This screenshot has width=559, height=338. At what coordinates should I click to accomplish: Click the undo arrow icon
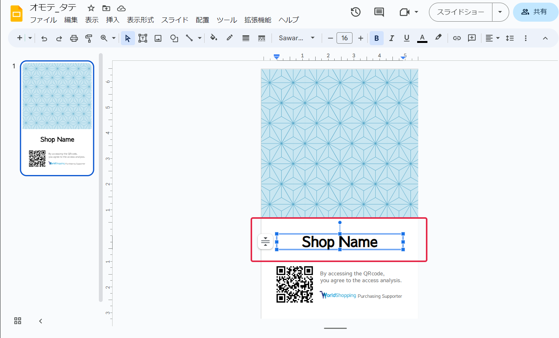44,38
